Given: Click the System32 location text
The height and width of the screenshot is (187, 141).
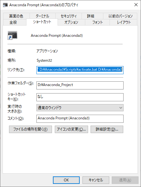Looking at the screenshot, I should click(44, 60).
